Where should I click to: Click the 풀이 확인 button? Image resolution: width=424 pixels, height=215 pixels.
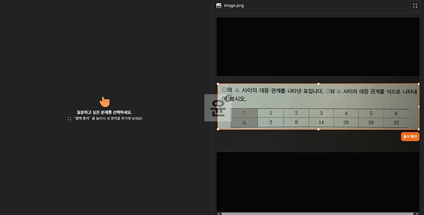pyautogui.click(x=410, y=137)
